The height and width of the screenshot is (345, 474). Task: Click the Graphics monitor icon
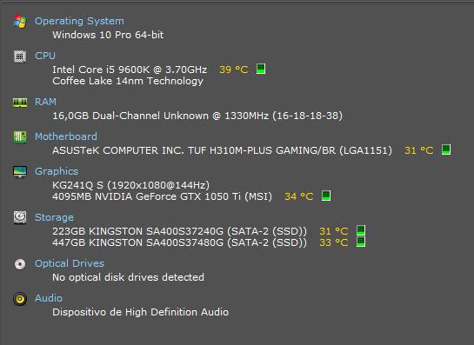click(20, 172)
